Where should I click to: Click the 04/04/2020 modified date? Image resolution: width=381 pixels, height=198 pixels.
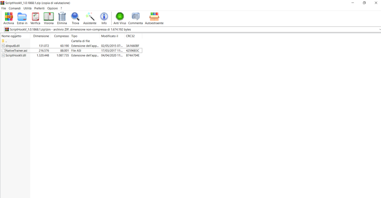(x=112, y=55)
